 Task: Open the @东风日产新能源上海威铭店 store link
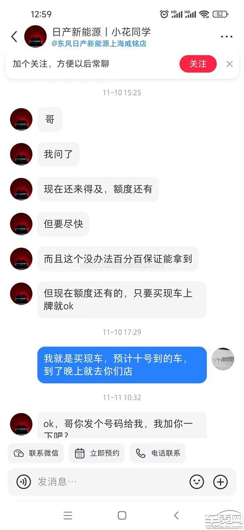click(x=99, y=44)
